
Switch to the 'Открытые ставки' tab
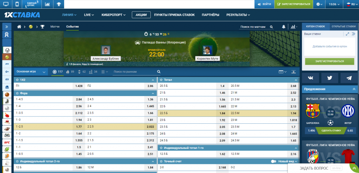tap(343, 26)
